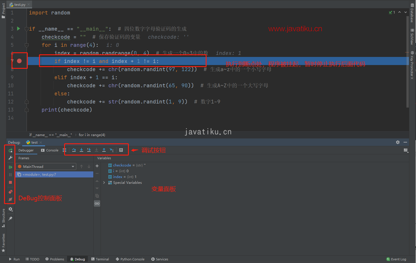
Task: Click the Step Into debug button
Action: pos(81,150)
